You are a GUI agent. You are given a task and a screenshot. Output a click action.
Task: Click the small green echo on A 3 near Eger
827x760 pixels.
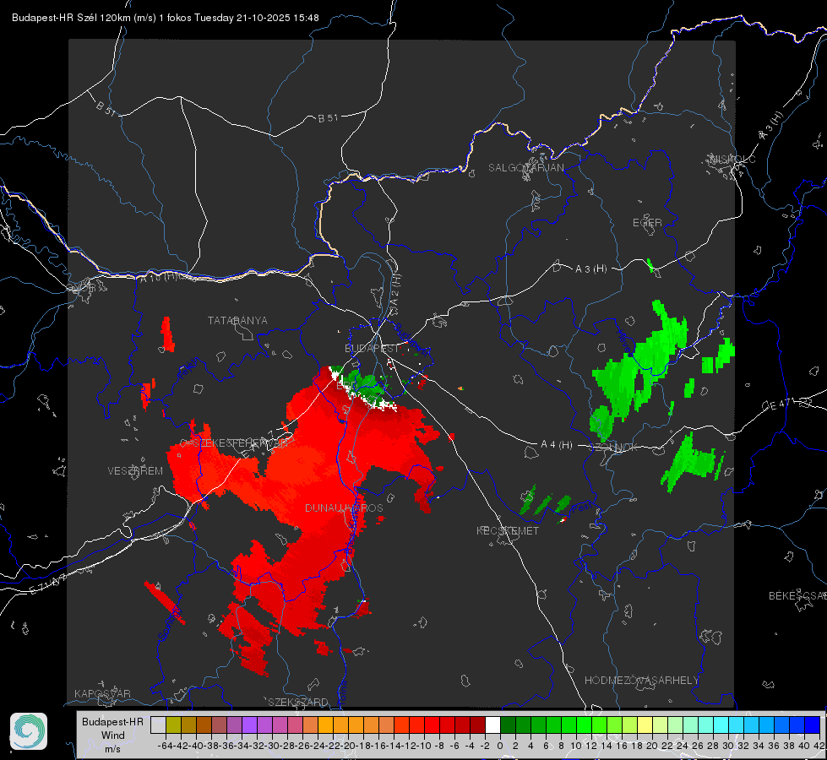pyautogui.click(x=650, y=265)
